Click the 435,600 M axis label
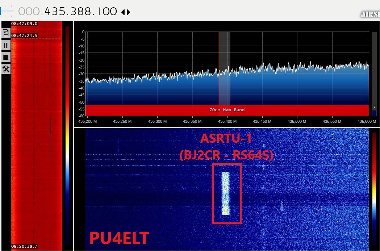The image size is (380, 251). pyautogui.click(x=367, y=121)
